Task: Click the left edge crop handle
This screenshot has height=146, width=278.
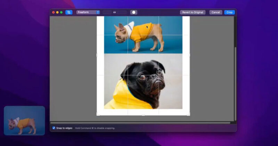Action: (x=97, y=55)
